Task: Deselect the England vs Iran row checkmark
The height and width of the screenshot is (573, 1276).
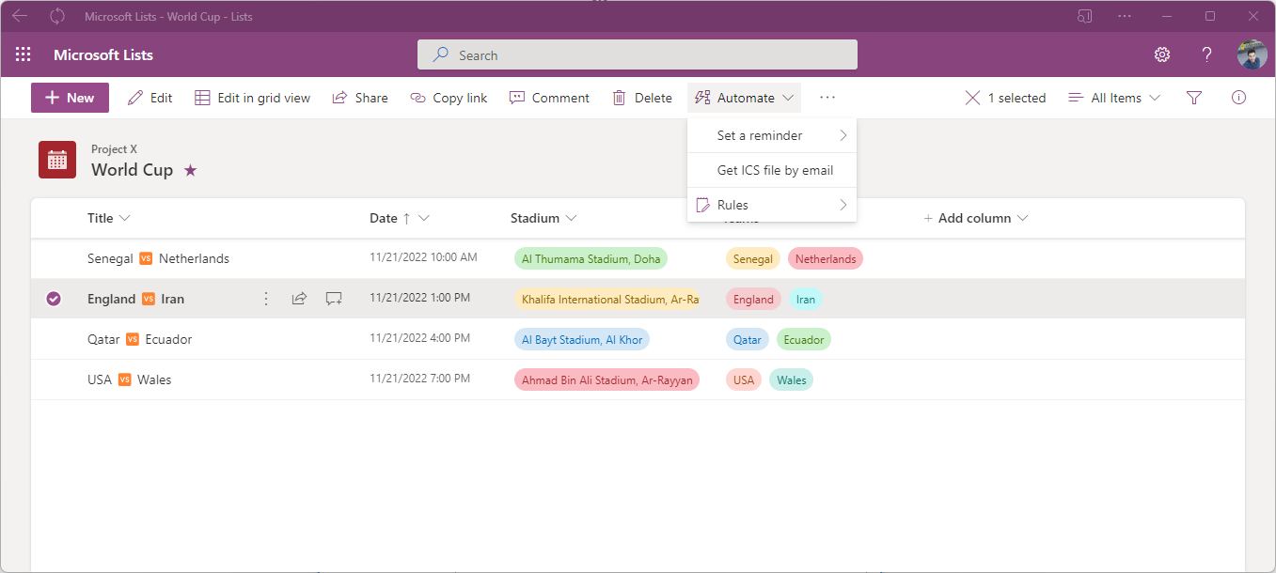Action: tap(54, 299)
